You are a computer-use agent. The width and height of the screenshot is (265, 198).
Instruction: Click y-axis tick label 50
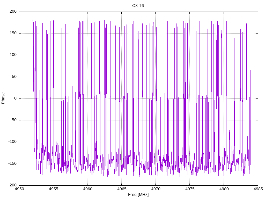tap(14, 77)
